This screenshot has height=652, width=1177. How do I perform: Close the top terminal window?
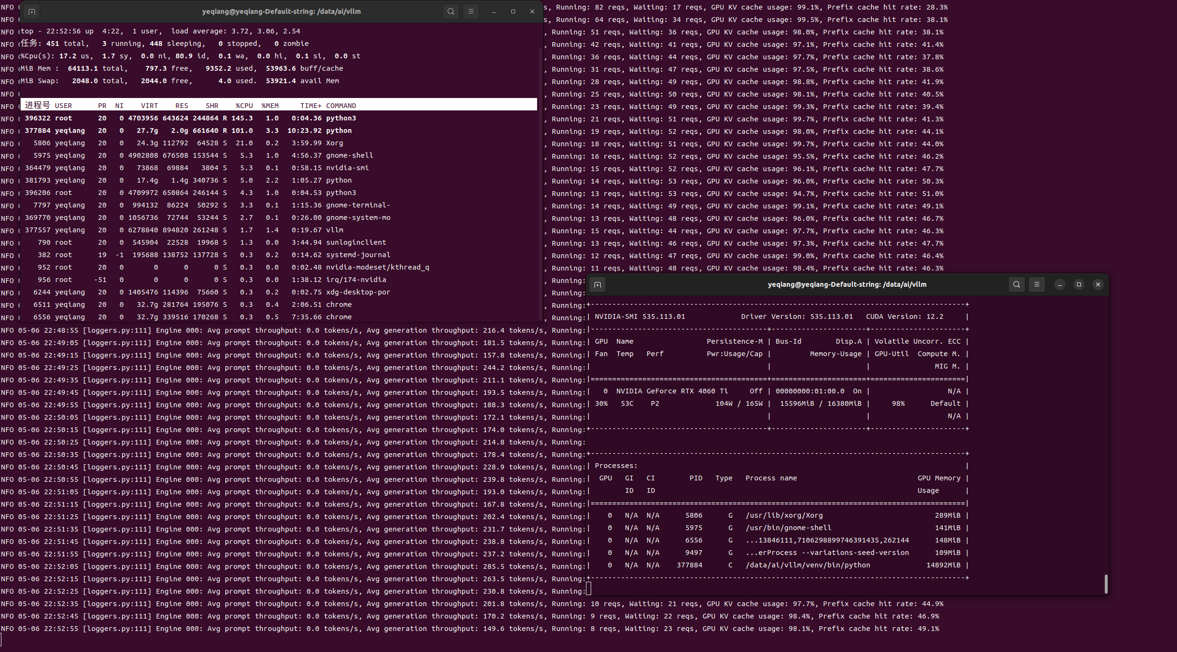pos(532,11)
